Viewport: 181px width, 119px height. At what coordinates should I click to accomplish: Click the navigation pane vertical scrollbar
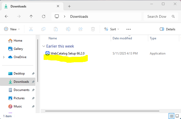[x=38, y=61]
